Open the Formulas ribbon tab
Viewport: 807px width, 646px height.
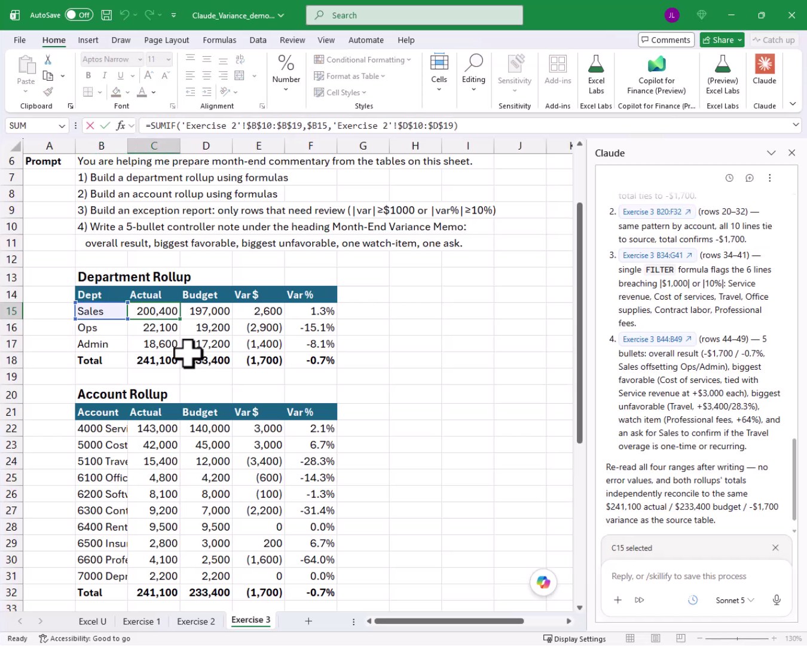(x=219, y=40)
